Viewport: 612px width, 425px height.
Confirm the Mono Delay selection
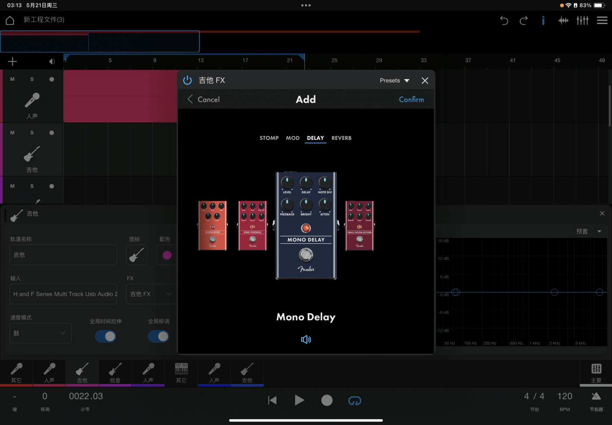(411, 100)
